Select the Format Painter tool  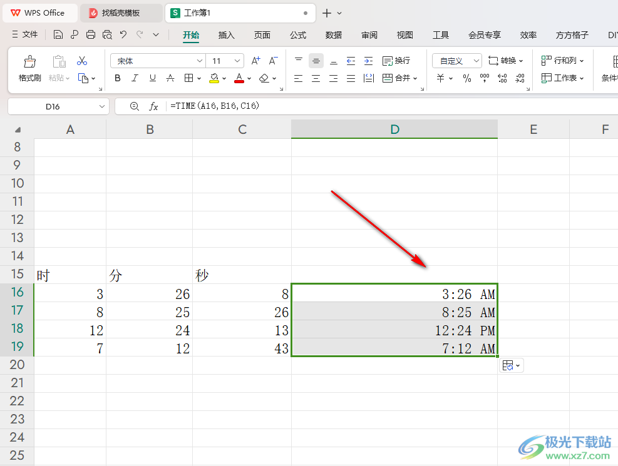point(30,68)
